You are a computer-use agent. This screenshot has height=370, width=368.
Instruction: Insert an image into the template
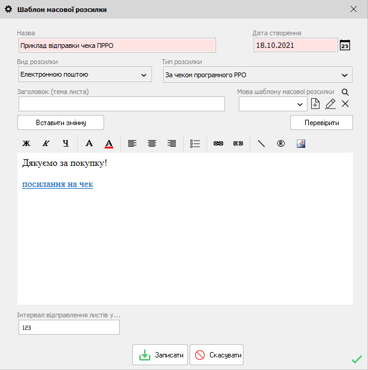point(301,144)
